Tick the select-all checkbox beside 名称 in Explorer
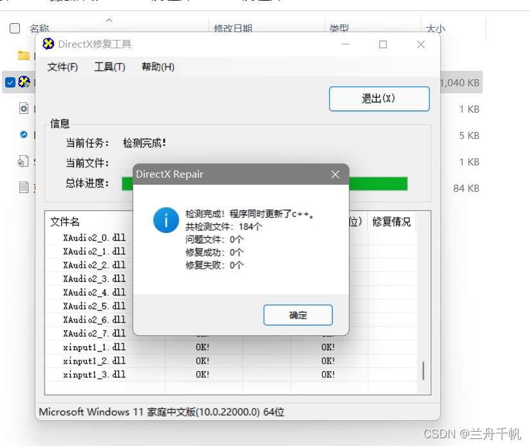Image resolution: width=531 pixels, height=446 pixels. point(15,28)
